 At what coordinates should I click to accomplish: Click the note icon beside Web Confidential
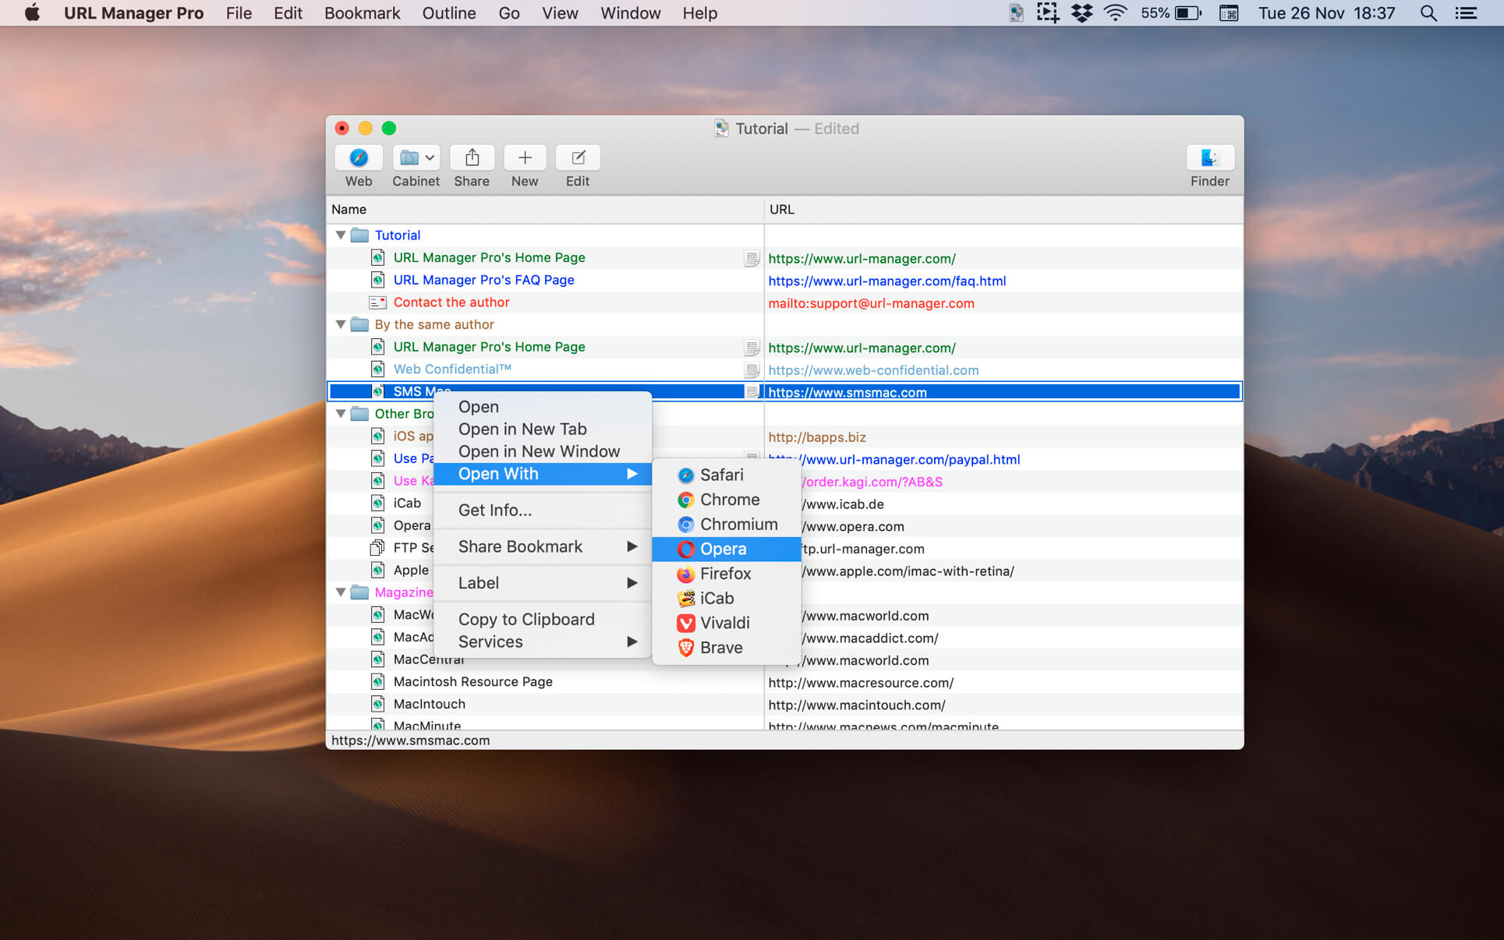click(x=752, y=370)
